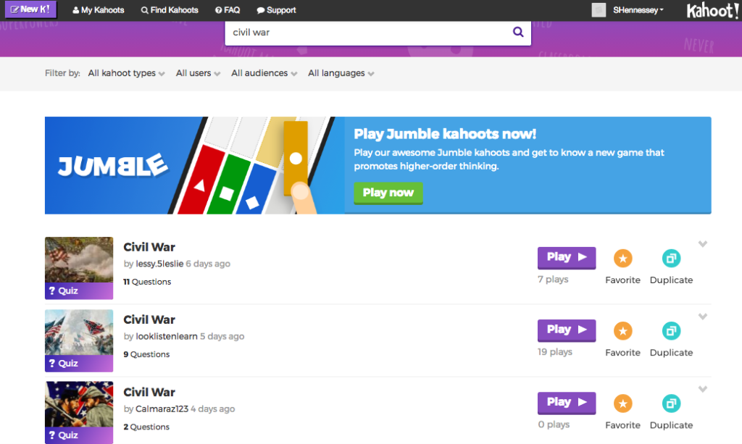The image size is (742, 444).
Task: Favorite the Civil War quiz by Calmaraz123
Action: point(622,403)
